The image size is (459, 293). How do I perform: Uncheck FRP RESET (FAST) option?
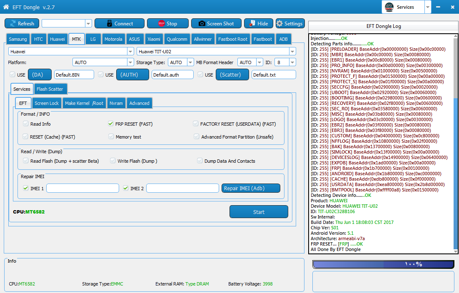click(111, 124)
